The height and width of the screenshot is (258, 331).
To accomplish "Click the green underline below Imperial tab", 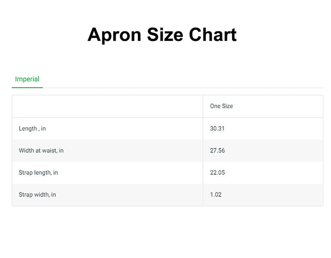I will (27, 88).
